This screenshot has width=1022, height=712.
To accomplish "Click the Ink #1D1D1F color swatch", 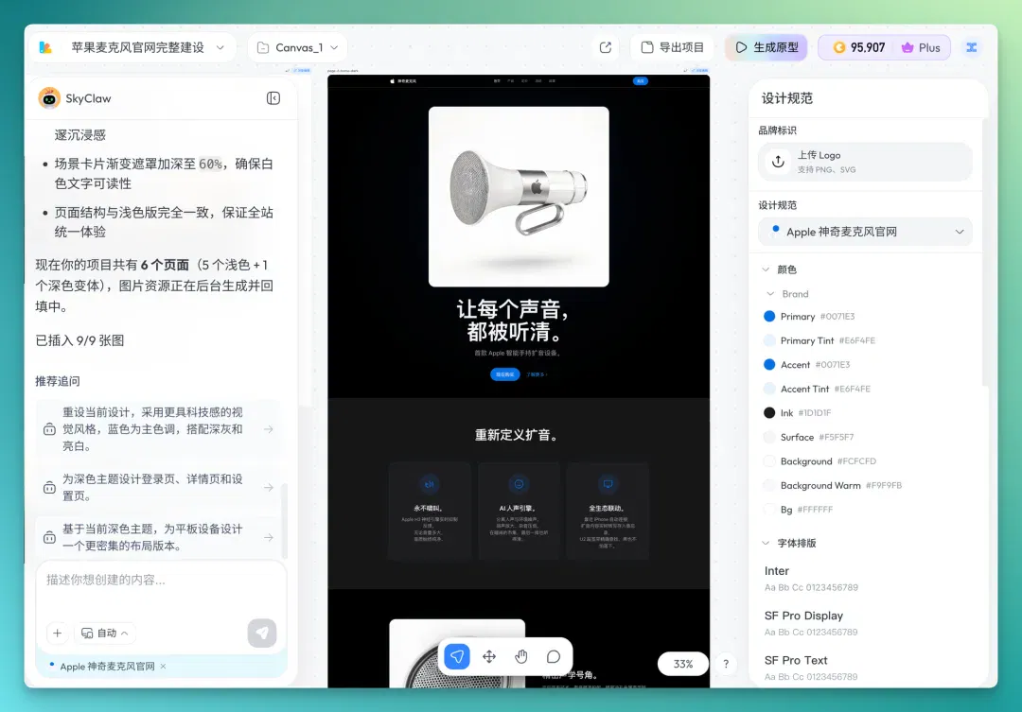I will pos(769,413).
